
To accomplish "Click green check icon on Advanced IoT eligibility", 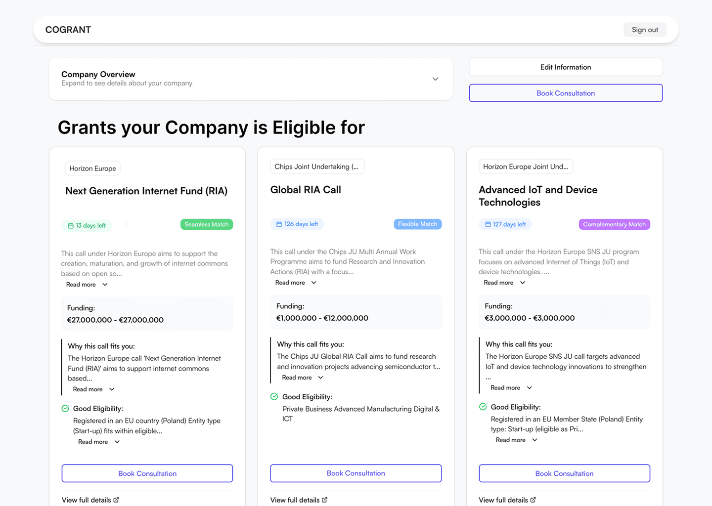I will tap(483, 407).
